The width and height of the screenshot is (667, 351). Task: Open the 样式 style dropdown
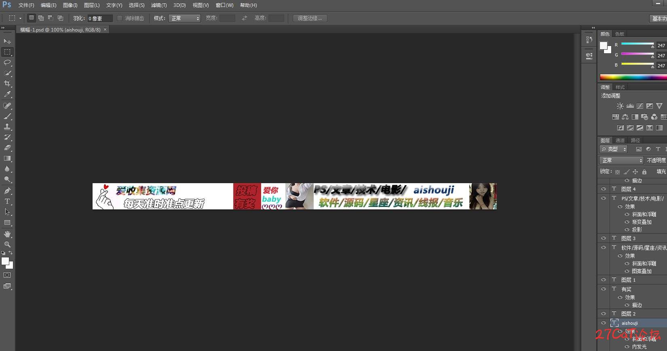[184, 18]
